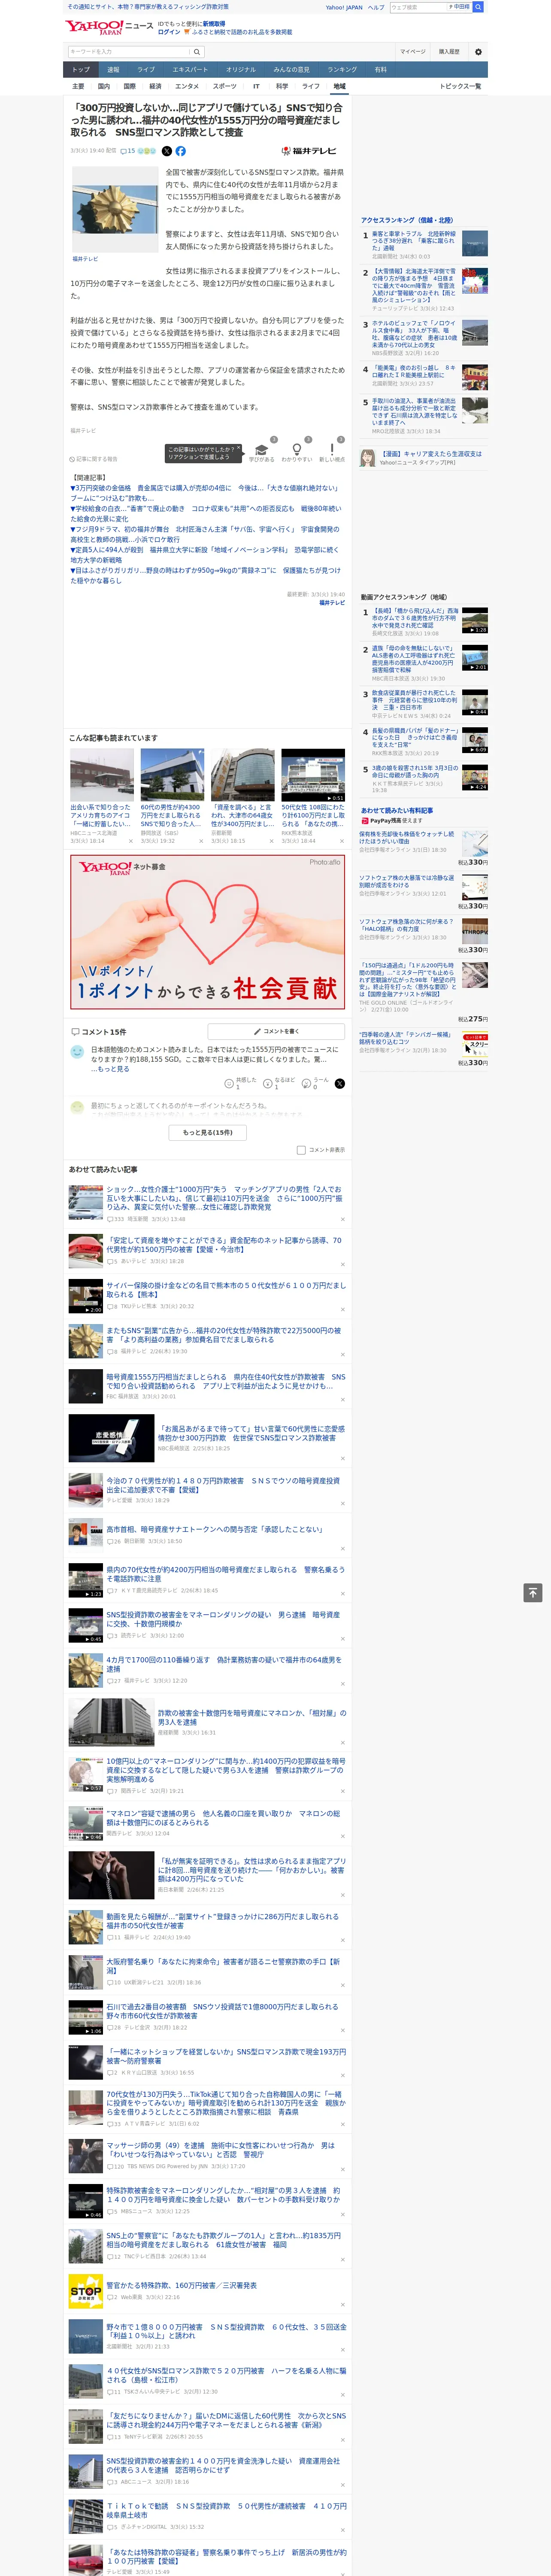Click the Yahoo! JAPAN news logo

click(109, 27)
